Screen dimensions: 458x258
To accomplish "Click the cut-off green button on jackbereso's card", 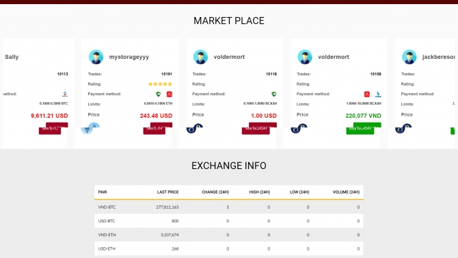I will point(453,131).
